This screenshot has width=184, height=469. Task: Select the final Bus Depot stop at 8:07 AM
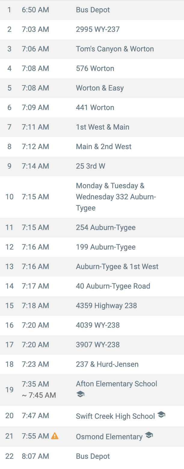(x=93, y=456)
